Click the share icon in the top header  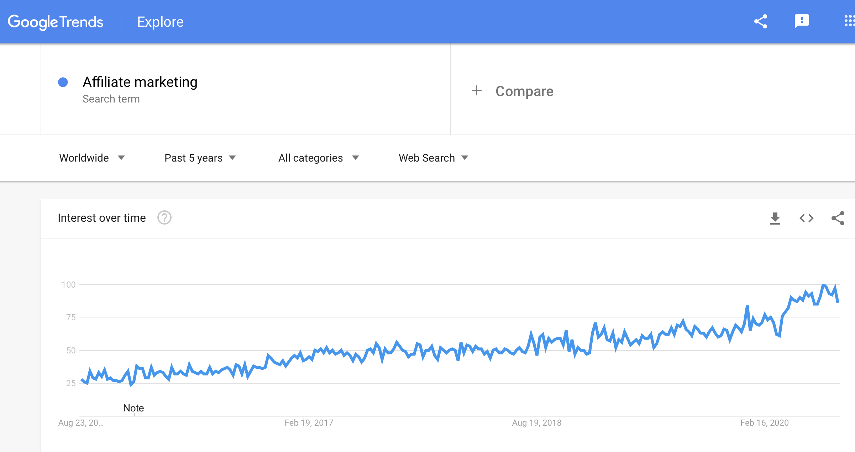pos(761,22)
